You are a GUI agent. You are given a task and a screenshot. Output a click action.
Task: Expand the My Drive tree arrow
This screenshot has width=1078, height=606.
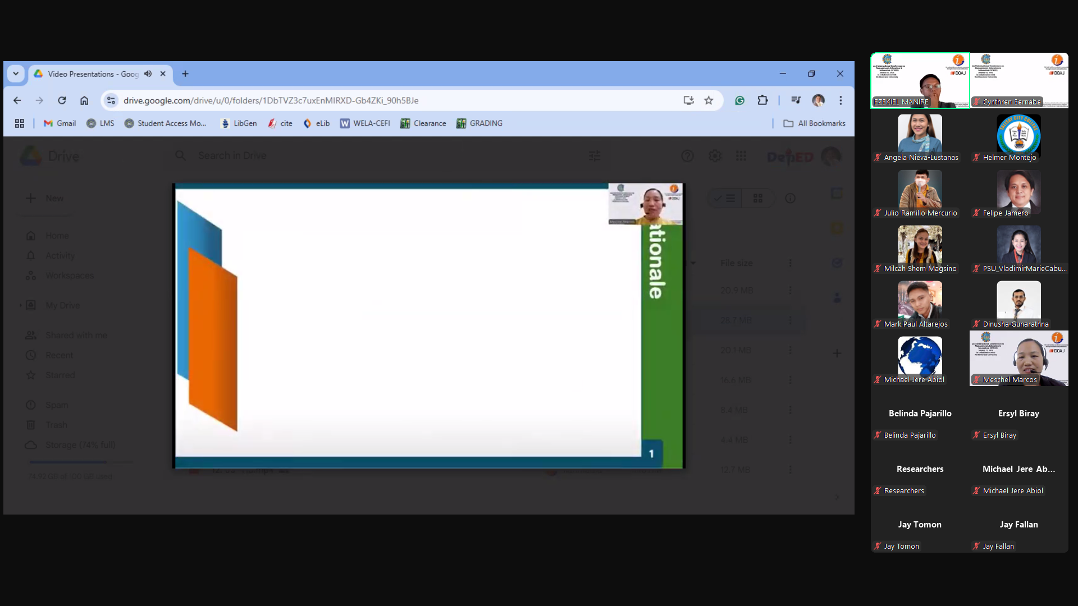[x=21, y=305]
